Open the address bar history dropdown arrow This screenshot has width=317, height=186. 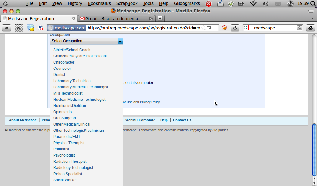[216, 28]
